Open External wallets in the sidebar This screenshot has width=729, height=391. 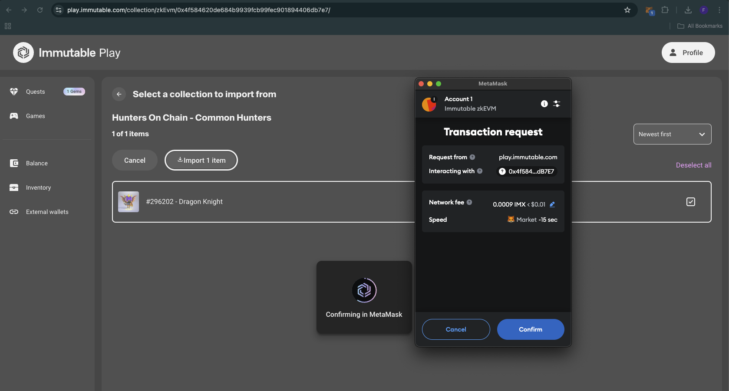click(x=47, y=212)
